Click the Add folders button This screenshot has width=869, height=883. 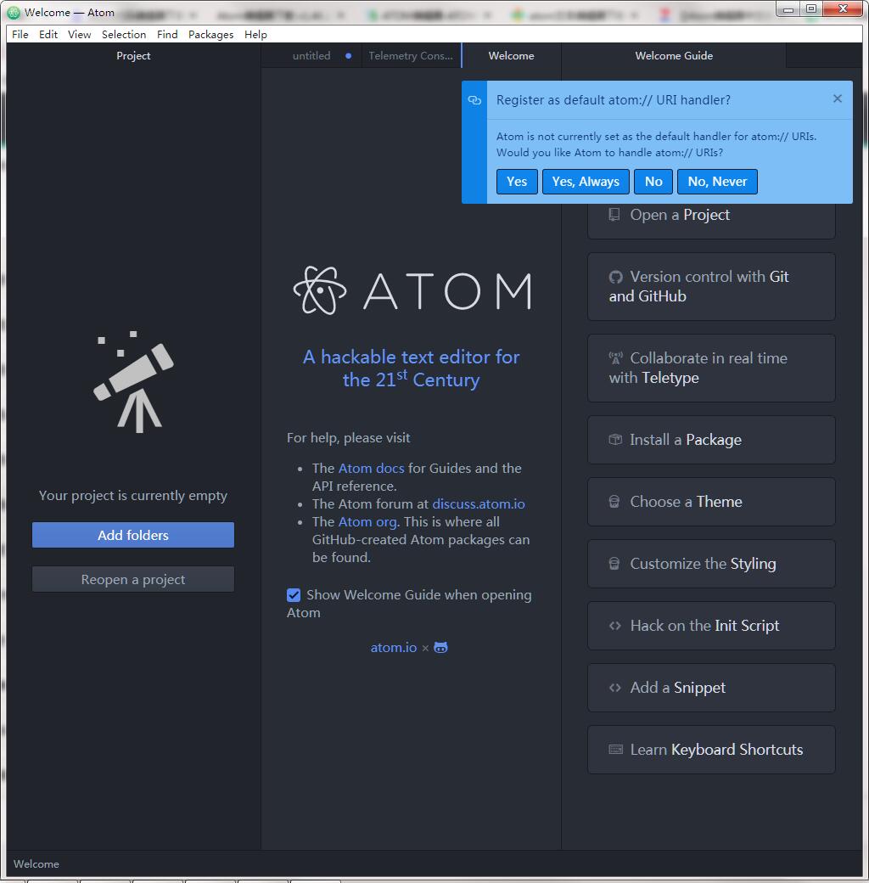pos(133,535)
